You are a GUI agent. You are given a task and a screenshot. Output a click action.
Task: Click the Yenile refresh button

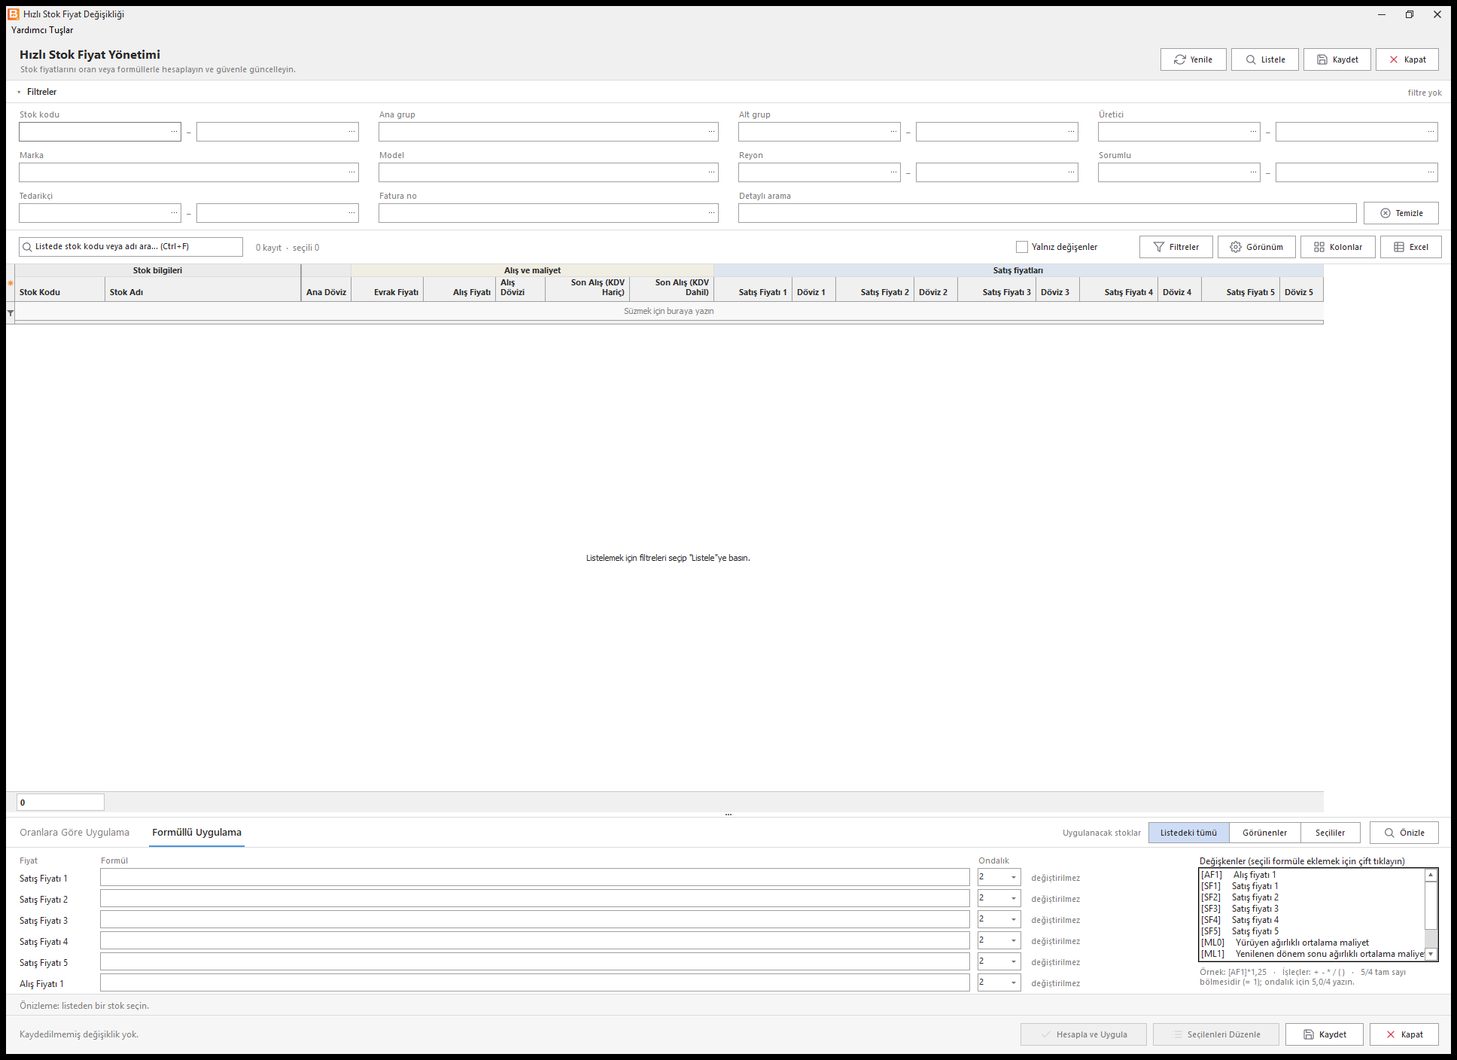pyautogui.click(x=1193, y=59)
